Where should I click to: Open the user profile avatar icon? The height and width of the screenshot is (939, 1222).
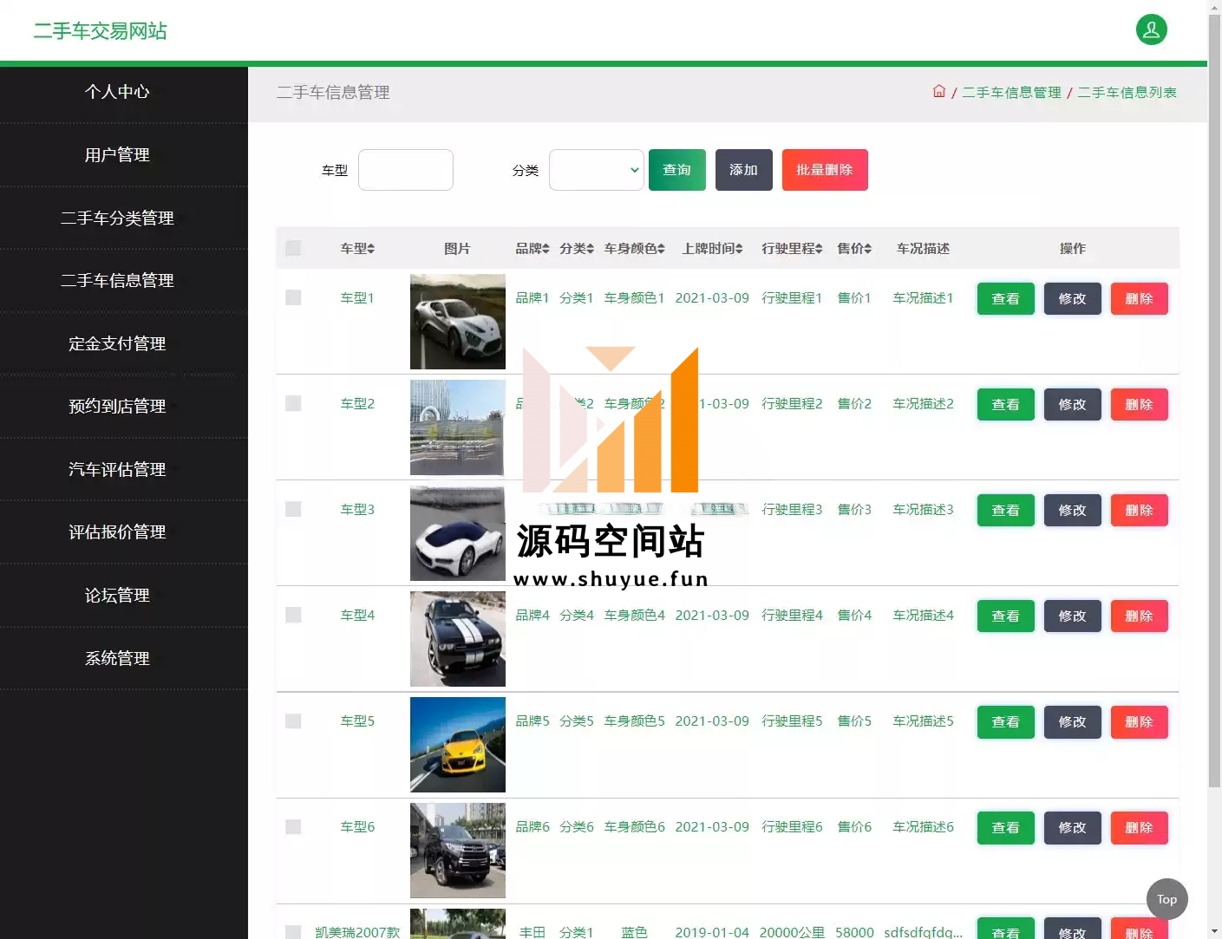point(1151,29)
